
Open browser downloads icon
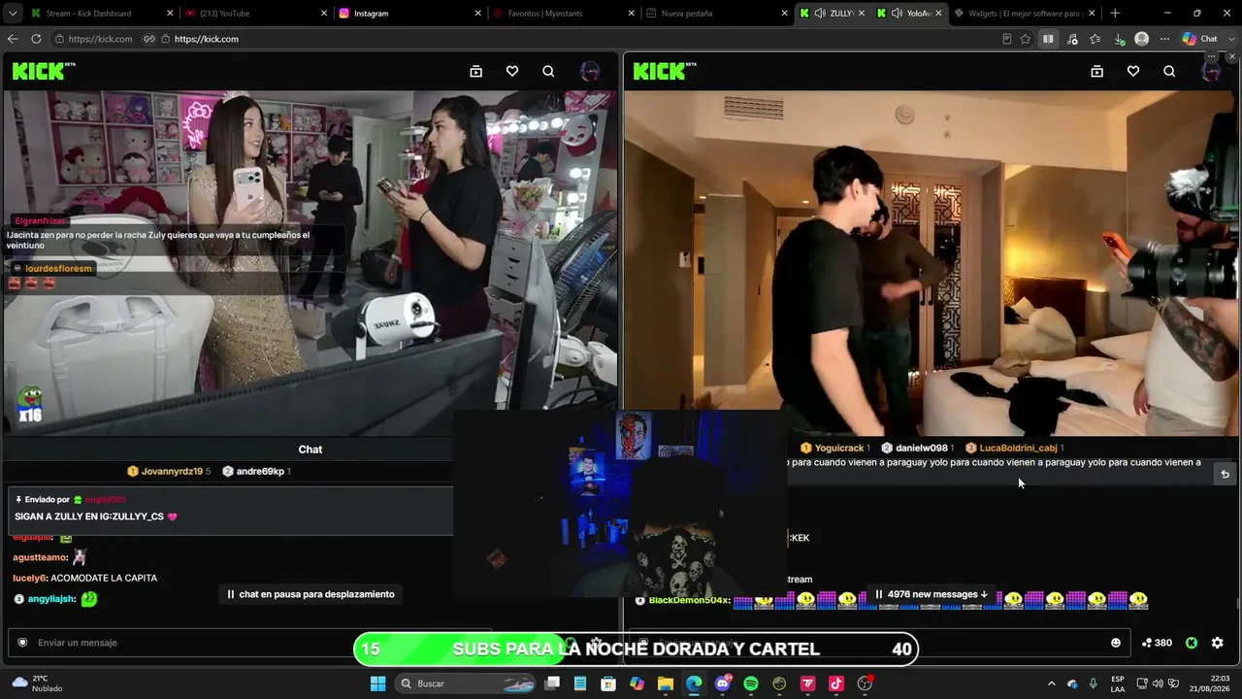pos(1119,39)
